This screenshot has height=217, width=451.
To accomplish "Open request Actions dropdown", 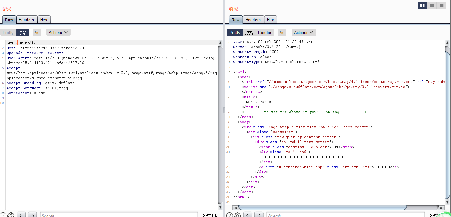I will tap(58, 33).
